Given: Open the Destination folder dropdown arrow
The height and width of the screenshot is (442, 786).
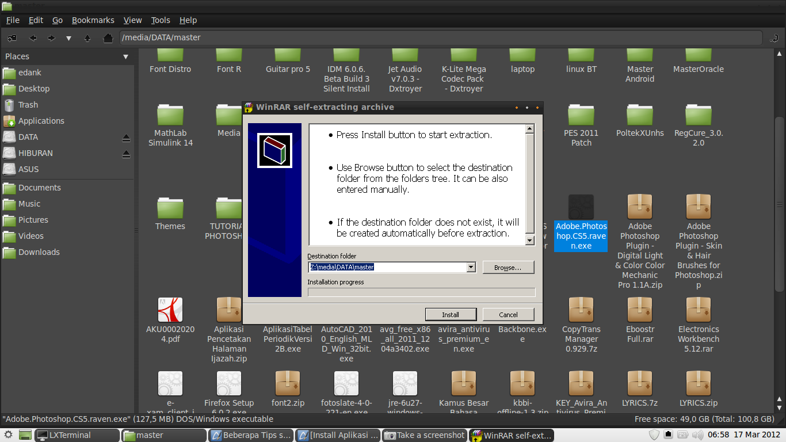Looking at the screenshot, I should (471, 267).
